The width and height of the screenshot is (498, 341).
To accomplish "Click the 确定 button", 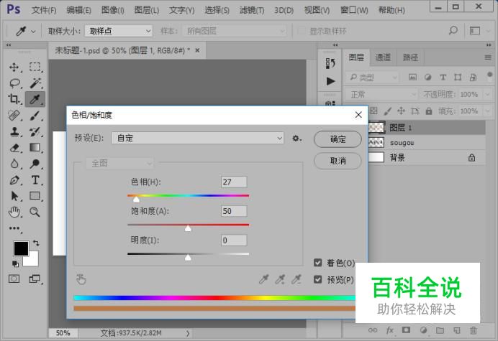I will (338, 139).
